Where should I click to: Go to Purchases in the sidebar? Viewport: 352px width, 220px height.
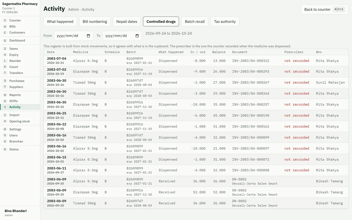tap(20, 81)
